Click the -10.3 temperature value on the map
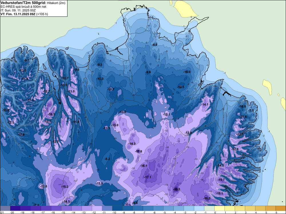 pyautogui.click(x=100, y=79)
